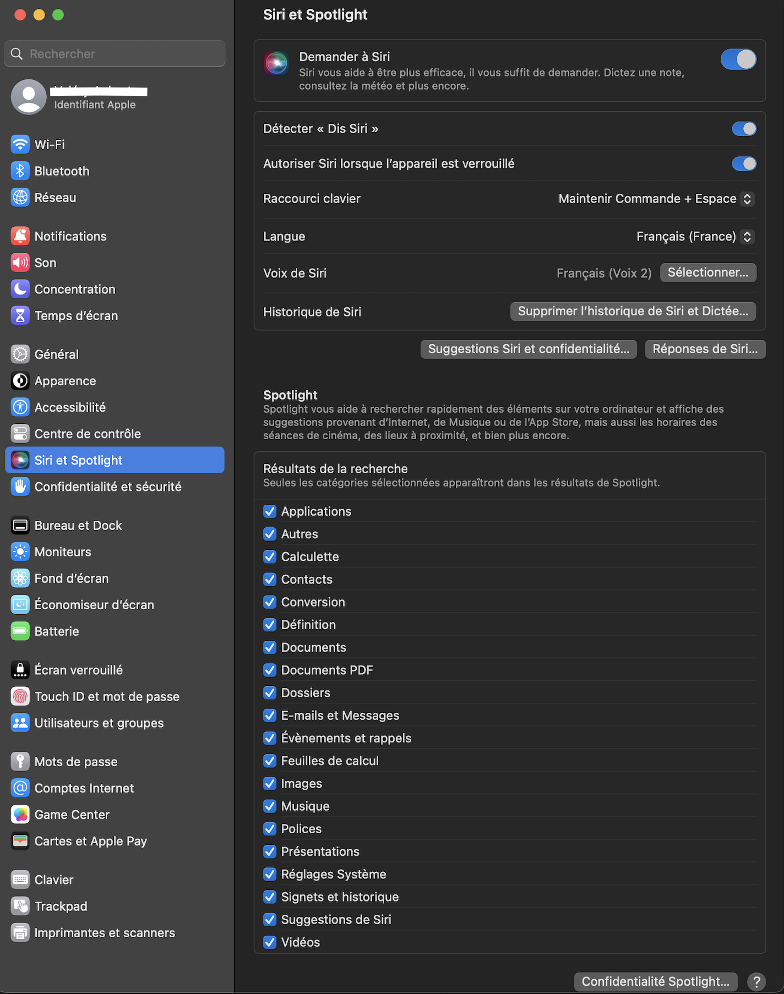Click the Général gear icon
This screenshot has width=784, height=994.
pos(20,354)
